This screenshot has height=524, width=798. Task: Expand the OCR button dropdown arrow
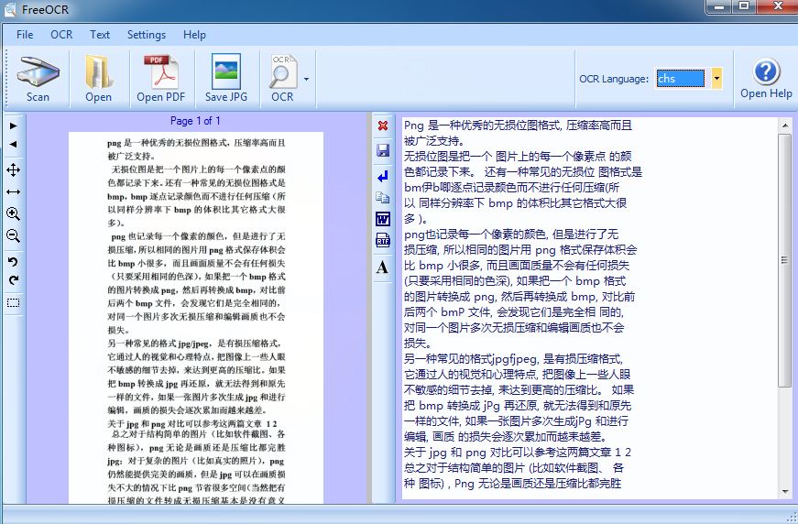point(306,79)
